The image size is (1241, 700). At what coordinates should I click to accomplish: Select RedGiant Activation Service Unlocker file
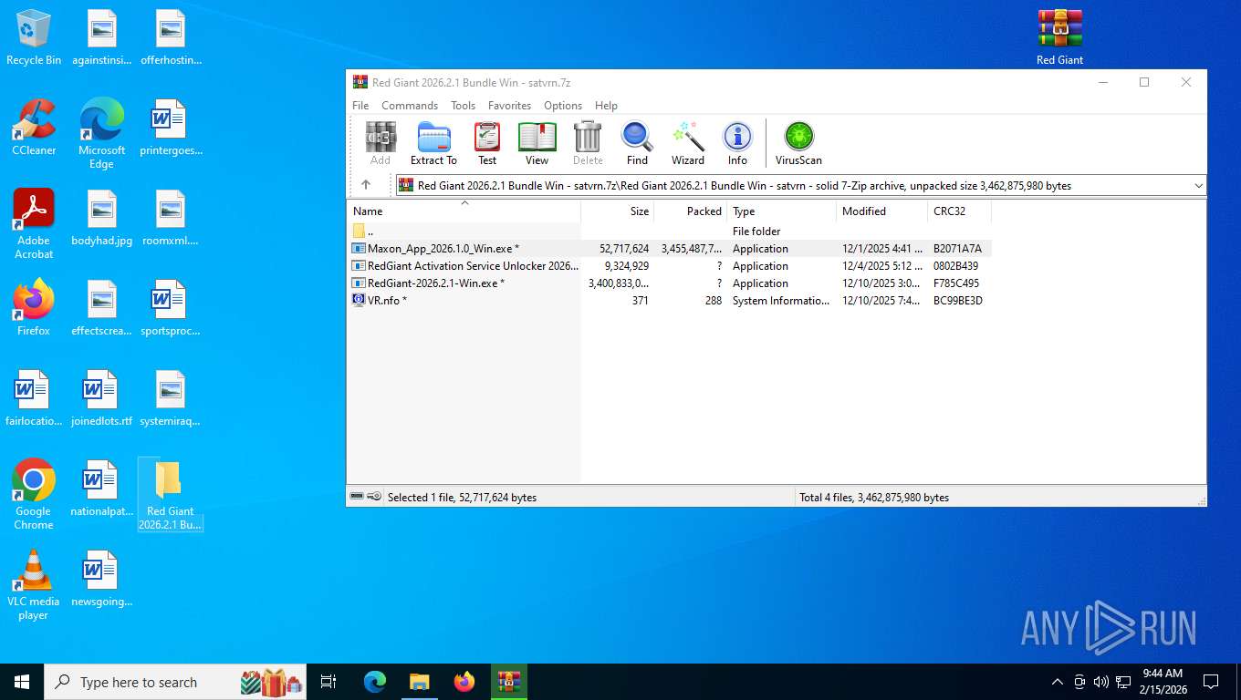click(669, 266)
